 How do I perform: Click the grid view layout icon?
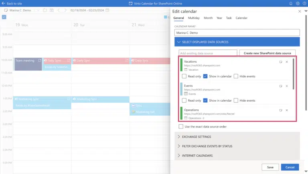[51, 10]
